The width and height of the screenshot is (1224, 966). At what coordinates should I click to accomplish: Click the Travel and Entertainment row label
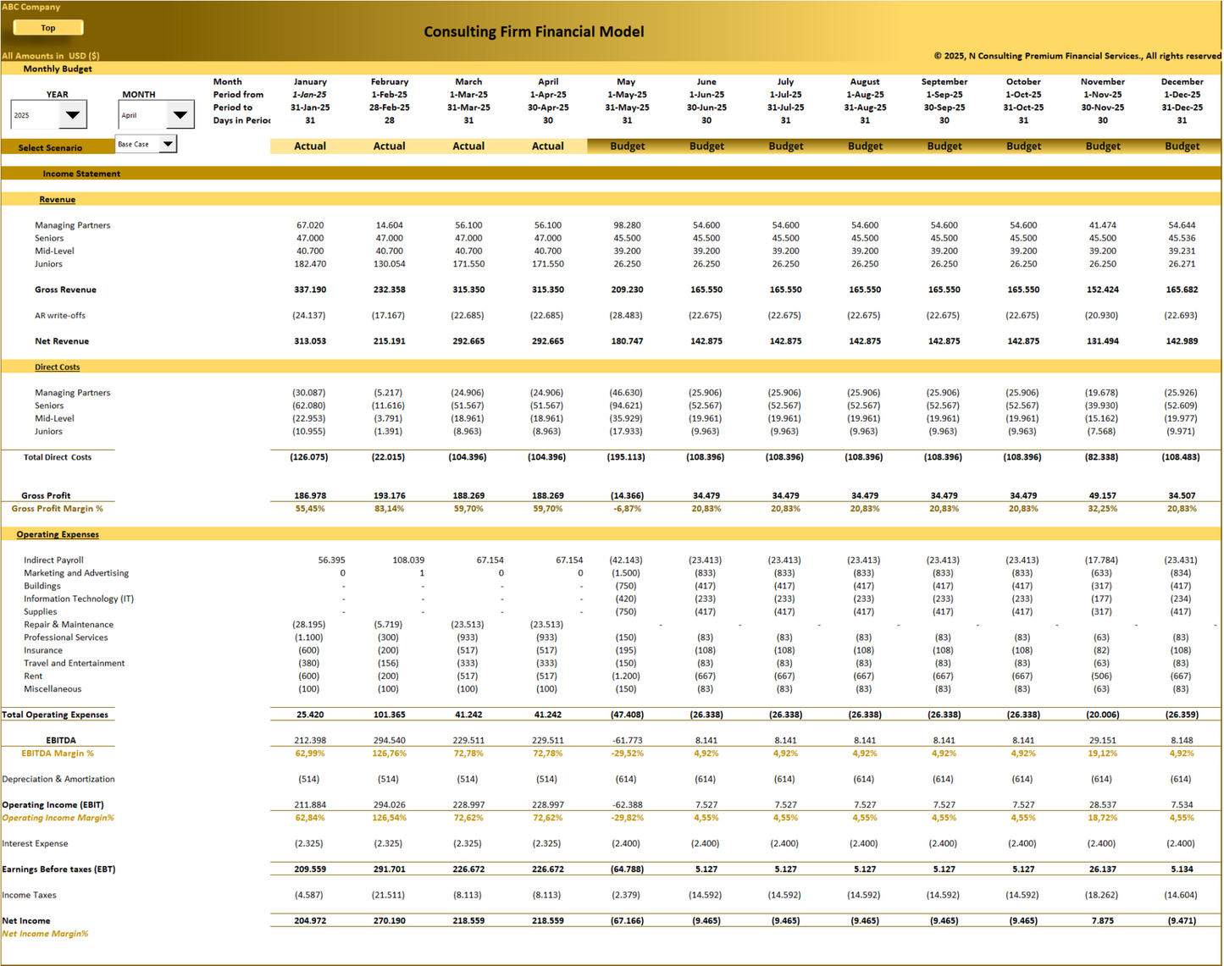[74, 664]
